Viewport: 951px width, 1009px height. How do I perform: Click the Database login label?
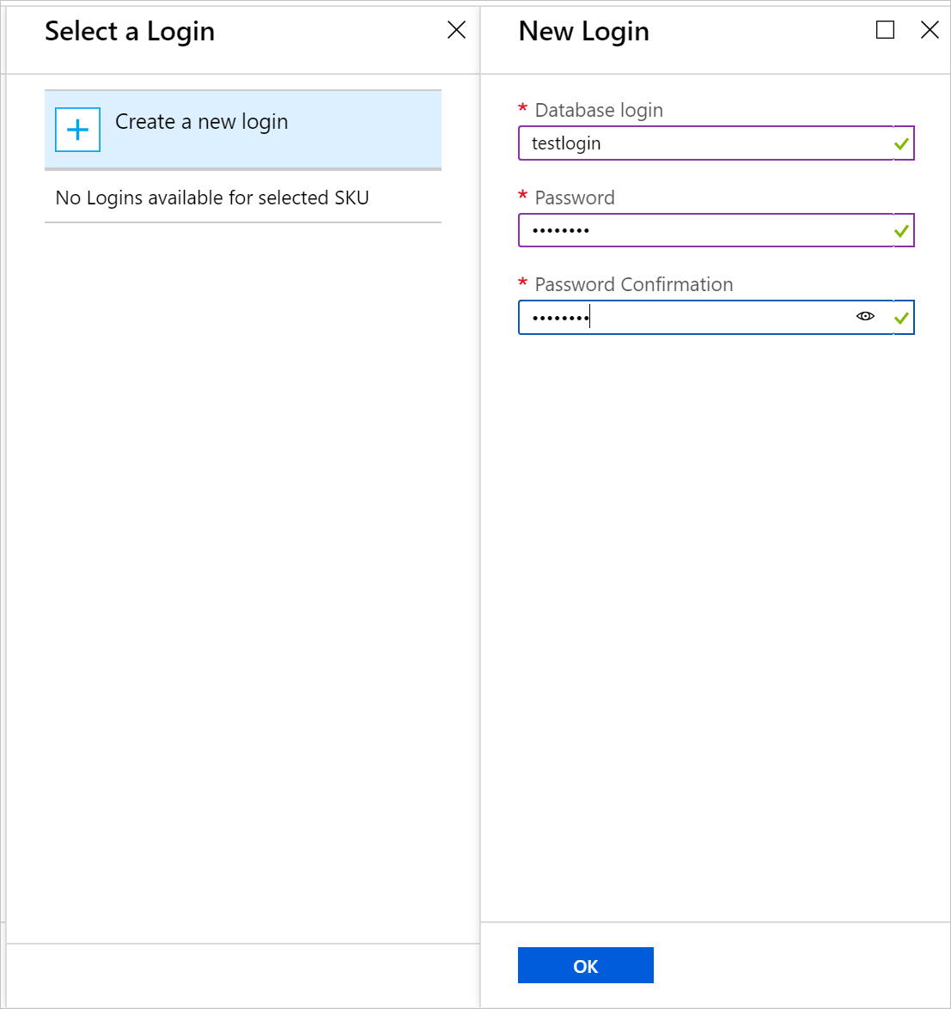[599, 110]
